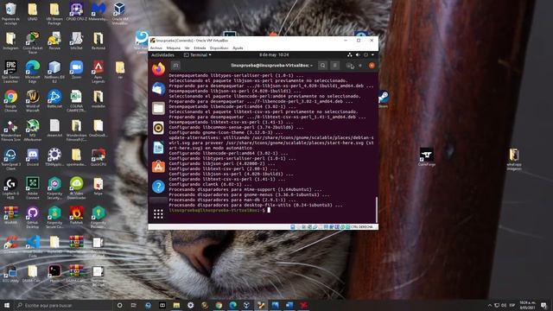Open the Ver menu in VirtualBox
Screen dimensions: 553x311
click(x=187, y=48)
